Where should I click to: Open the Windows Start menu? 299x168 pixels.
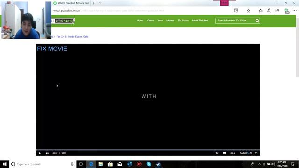coord(5,164)
